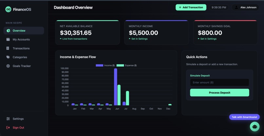This screenshot has width=264, height=136.
Task: Click the Transactions receipt icon
Action: click(x=8, y=48)
